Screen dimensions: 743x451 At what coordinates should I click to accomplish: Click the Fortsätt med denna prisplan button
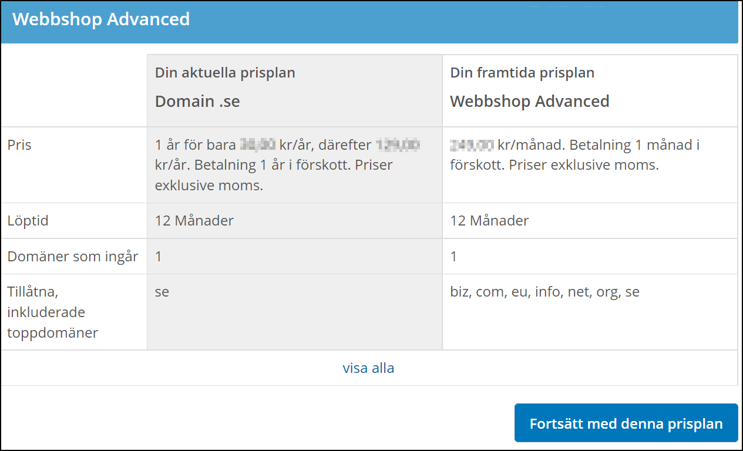click(626, 423)
